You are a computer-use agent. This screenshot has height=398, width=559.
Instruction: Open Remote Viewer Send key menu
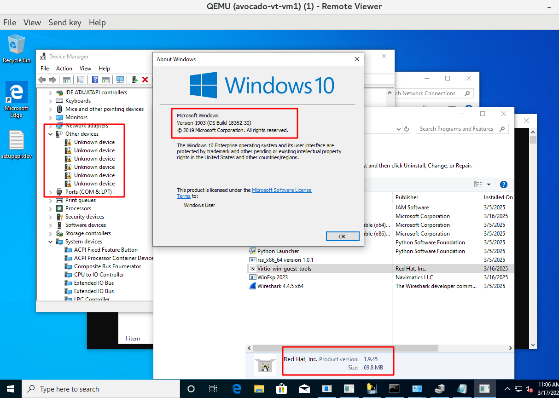click(x=65, y=23)
